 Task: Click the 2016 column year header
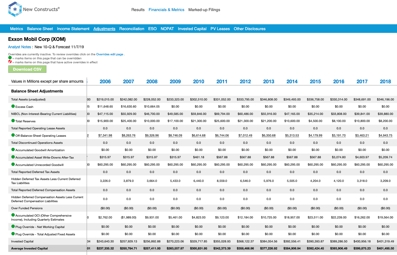coord(339,81)
